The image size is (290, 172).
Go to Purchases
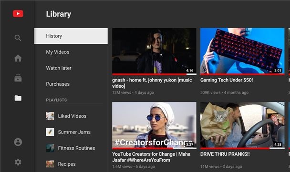(x=58, y=84)
